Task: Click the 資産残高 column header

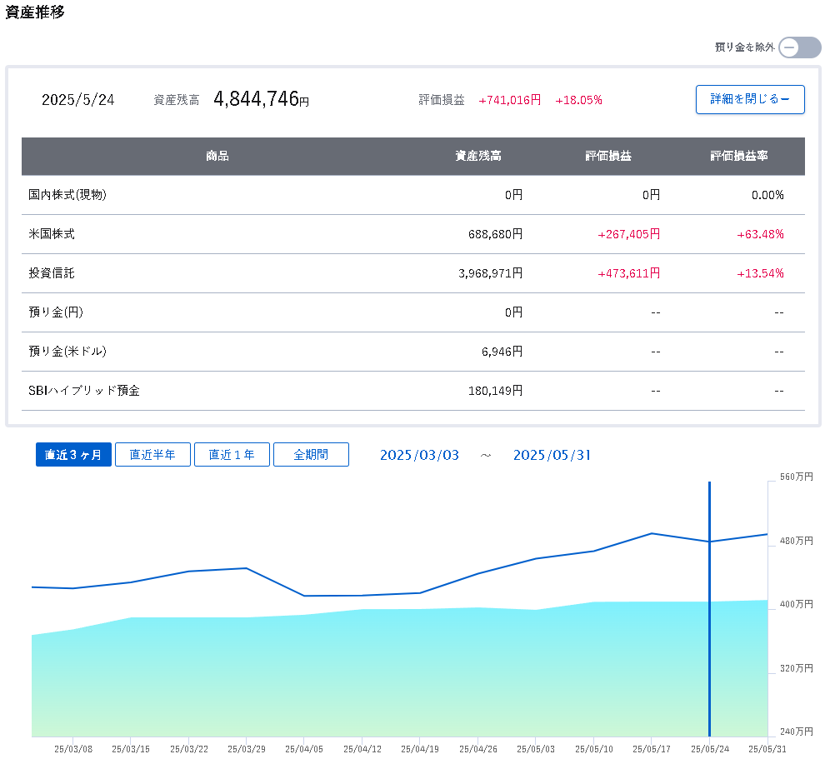Action: point(478,156)
